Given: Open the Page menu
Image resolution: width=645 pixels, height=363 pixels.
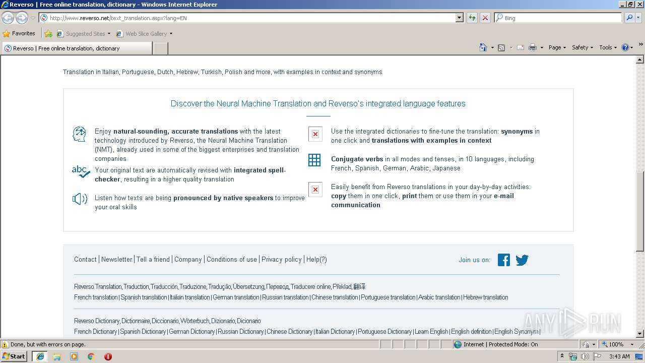Looking at the screenshot, I should (557, 47).
